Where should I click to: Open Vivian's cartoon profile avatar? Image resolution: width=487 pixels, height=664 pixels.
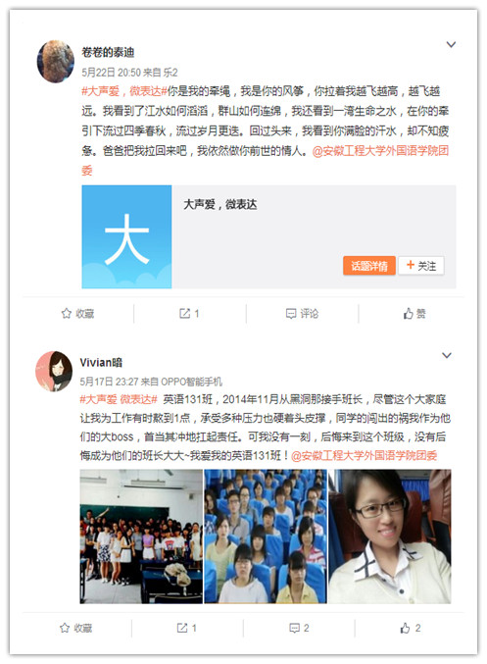[x=54, y=371]
